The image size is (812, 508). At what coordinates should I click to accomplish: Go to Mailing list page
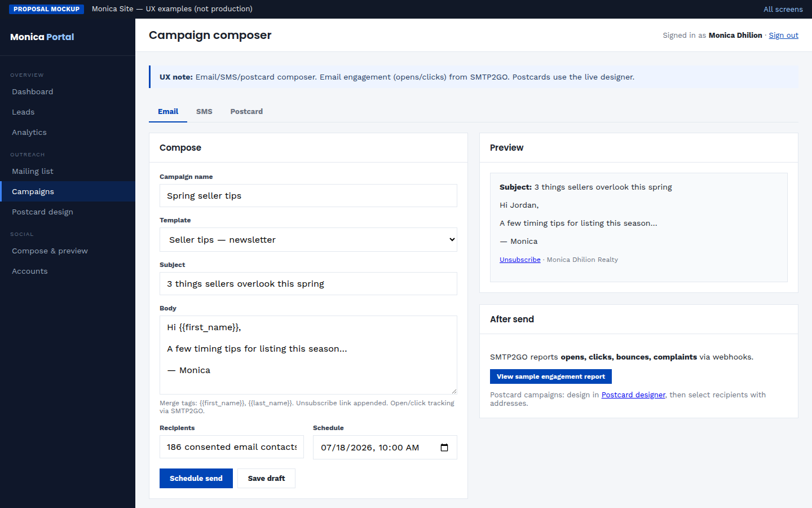(68, 171)
